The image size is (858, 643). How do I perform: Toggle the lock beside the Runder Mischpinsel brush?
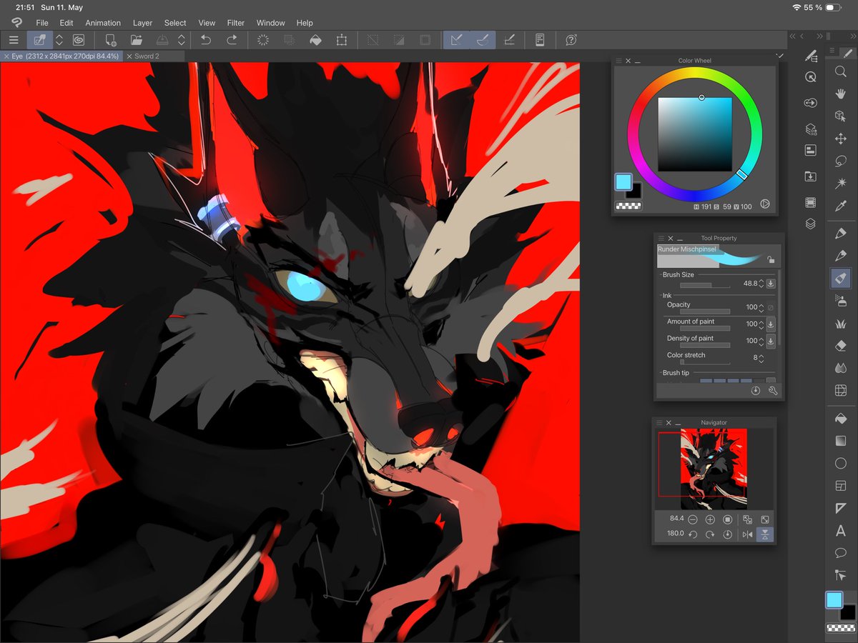771,260
